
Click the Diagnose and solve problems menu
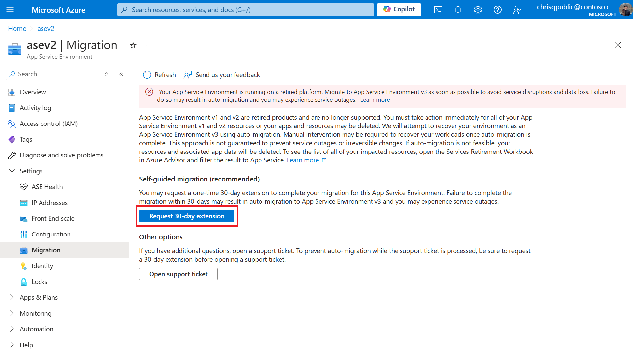[x=61, y=155]
